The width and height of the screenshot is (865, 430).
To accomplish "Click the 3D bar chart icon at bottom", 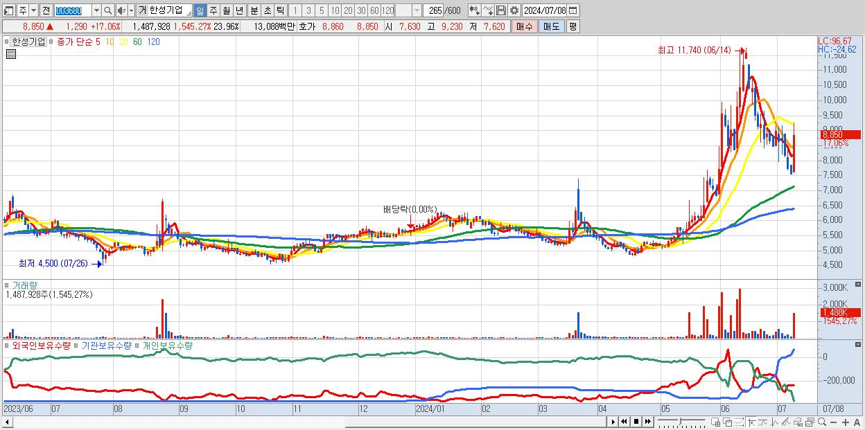I will coord(798,422).
